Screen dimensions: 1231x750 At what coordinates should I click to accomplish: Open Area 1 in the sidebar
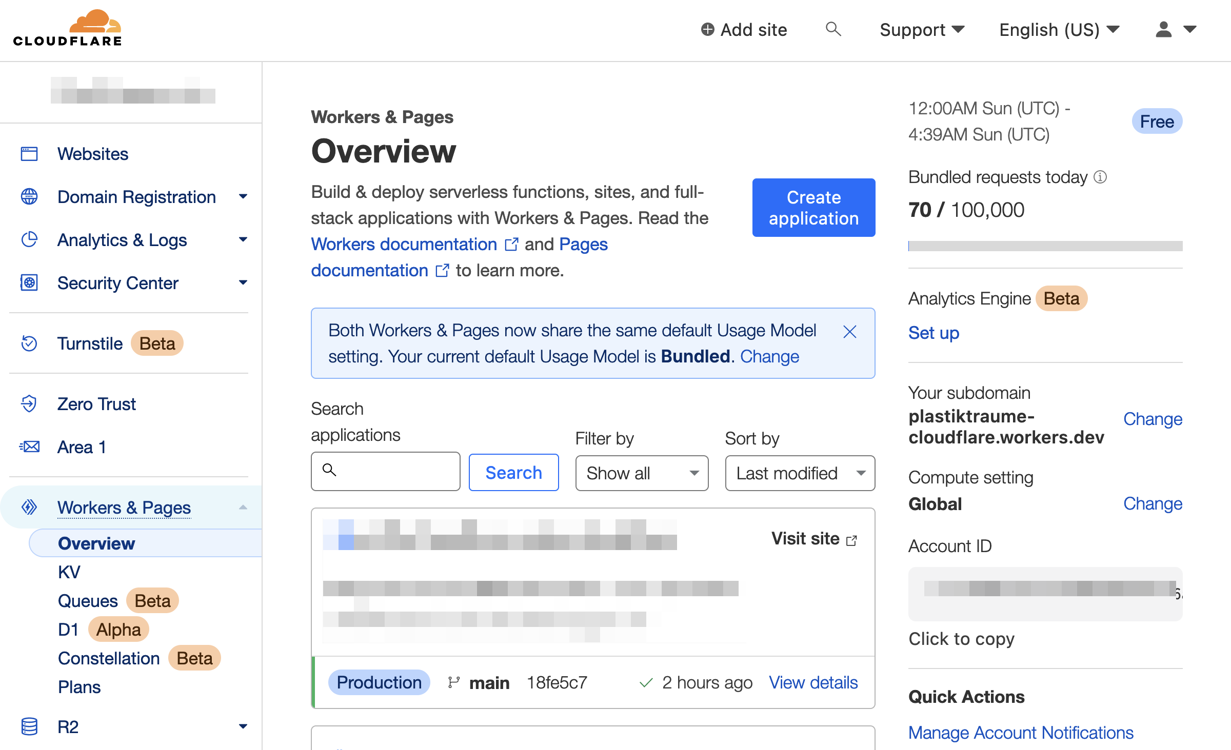(82, 447)
